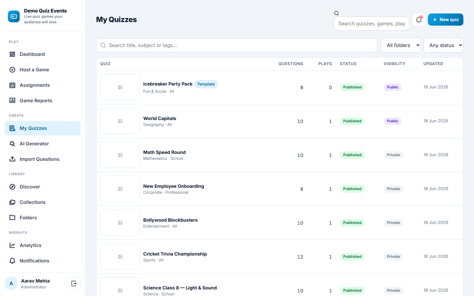Focus the search title, subject or tags field
The width and height of the screenshot is (474, 296).
pos(237,45)
